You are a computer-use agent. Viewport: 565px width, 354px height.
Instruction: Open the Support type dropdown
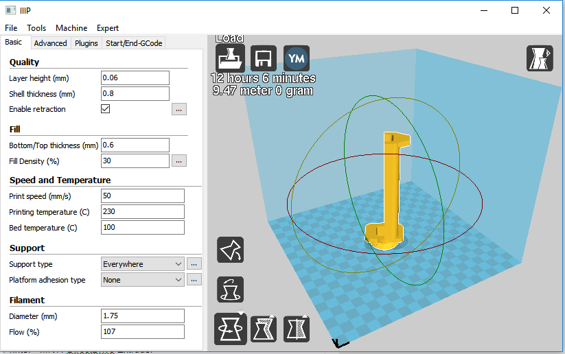[x=143, y=264]
